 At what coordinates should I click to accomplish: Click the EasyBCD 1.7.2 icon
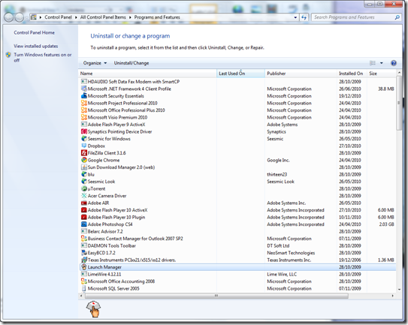click(84, 253)
